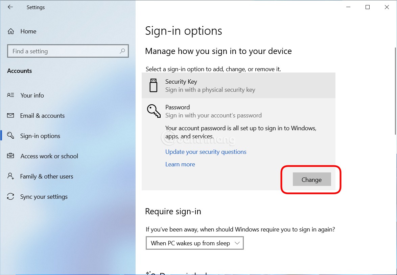Click the Learn more link
This screenshot has height=275, width=397.
point(180,164)
